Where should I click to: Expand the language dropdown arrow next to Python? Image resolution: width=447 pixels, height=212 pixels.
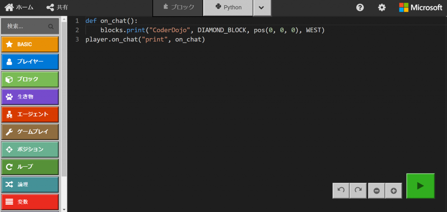pyautogui.click(x=262, y=7)
